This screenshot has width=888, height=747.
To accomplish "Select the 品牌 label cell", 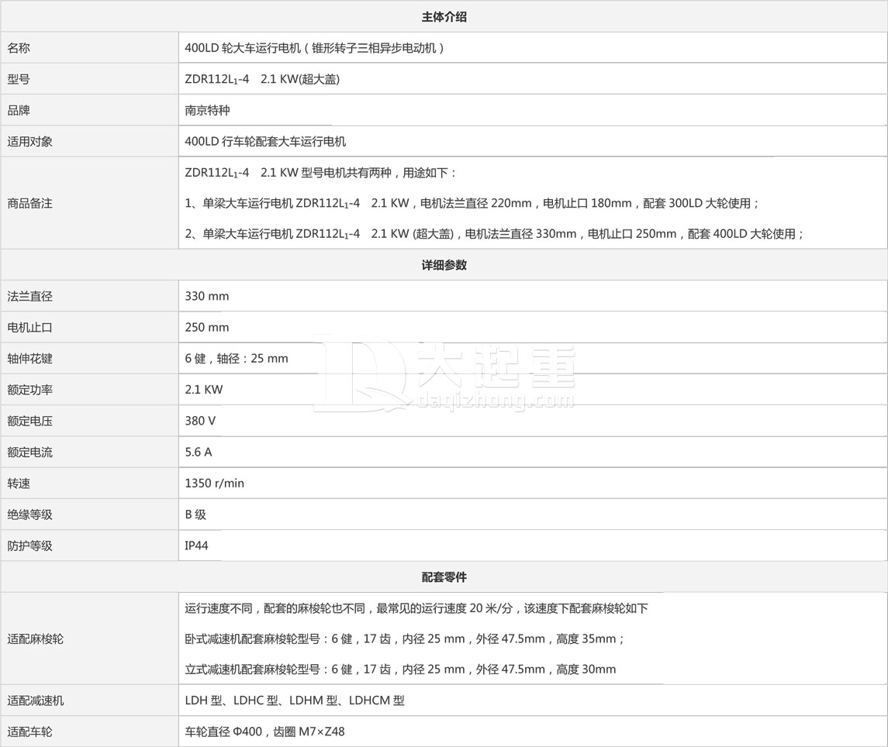I will pyautogui.click(x=89, y=110).
